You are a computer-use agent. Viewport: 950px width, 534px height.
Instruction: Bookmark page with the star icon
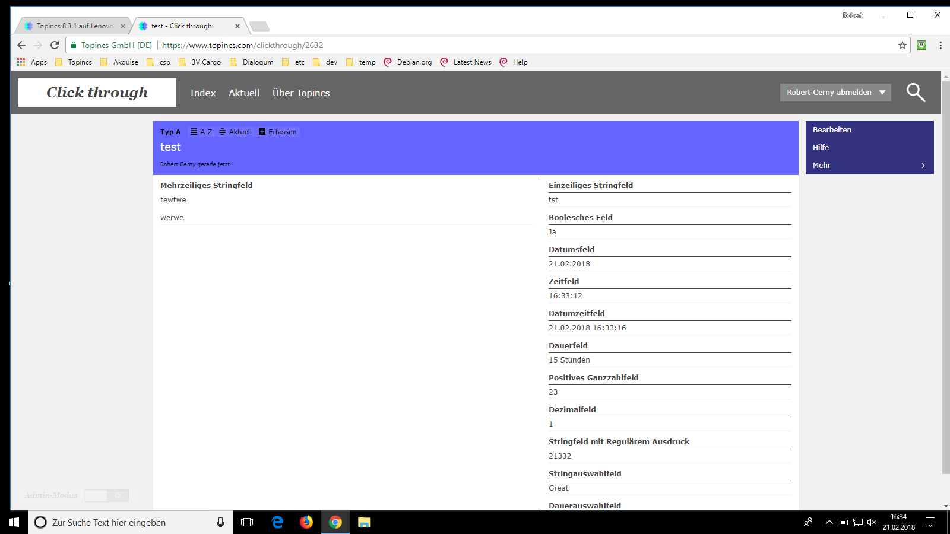902,45
